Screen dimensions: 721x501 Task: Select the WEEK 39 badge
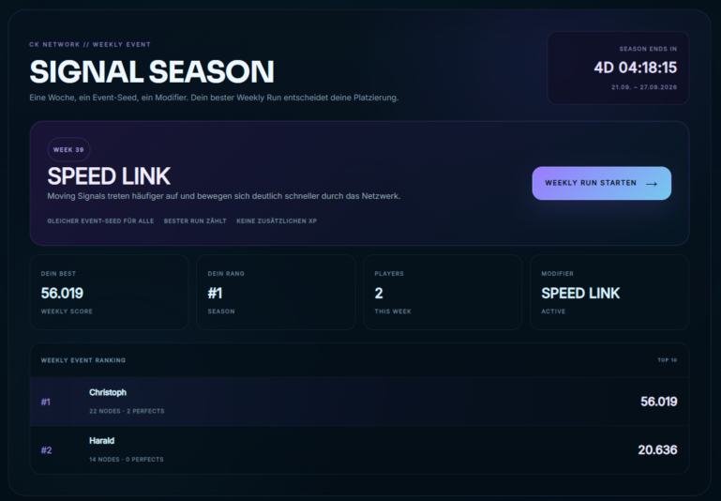click(68, 149)
